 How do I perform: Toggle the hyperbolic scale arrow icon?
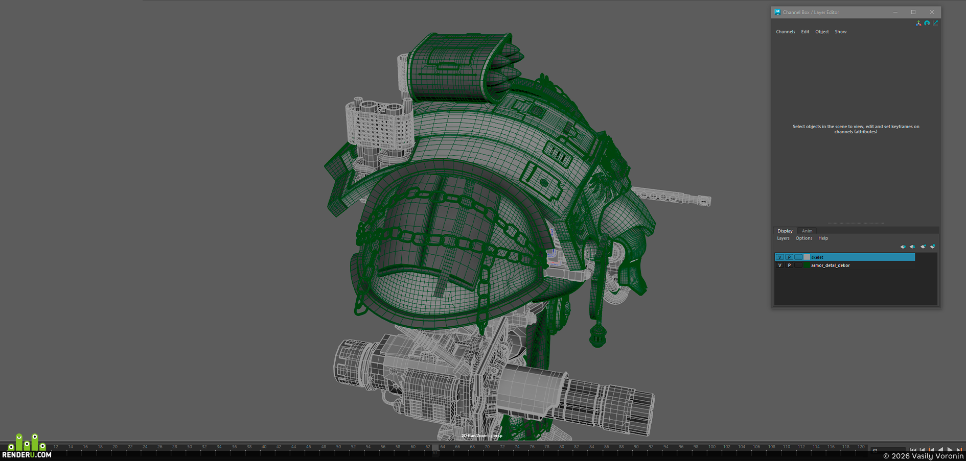coord(935,23)
